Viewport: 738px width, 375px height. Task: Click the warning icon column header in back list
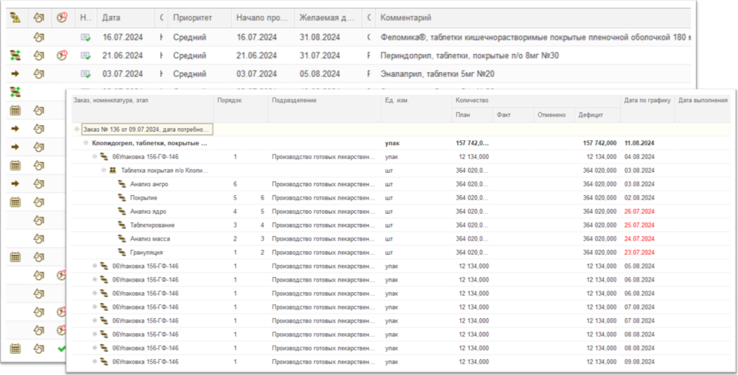(x=15, y=18)
